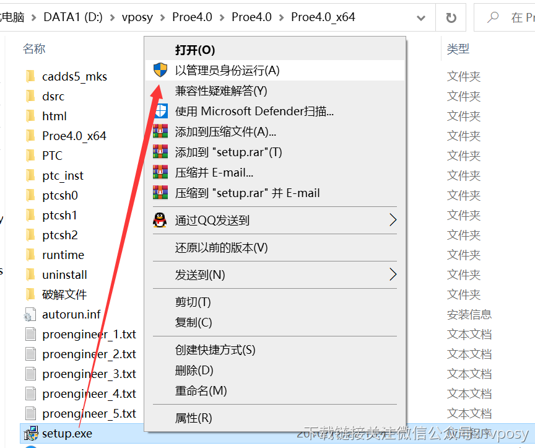Open the address bar history dropdown
The image size is (535, 448).
click(x=420, y=17)
